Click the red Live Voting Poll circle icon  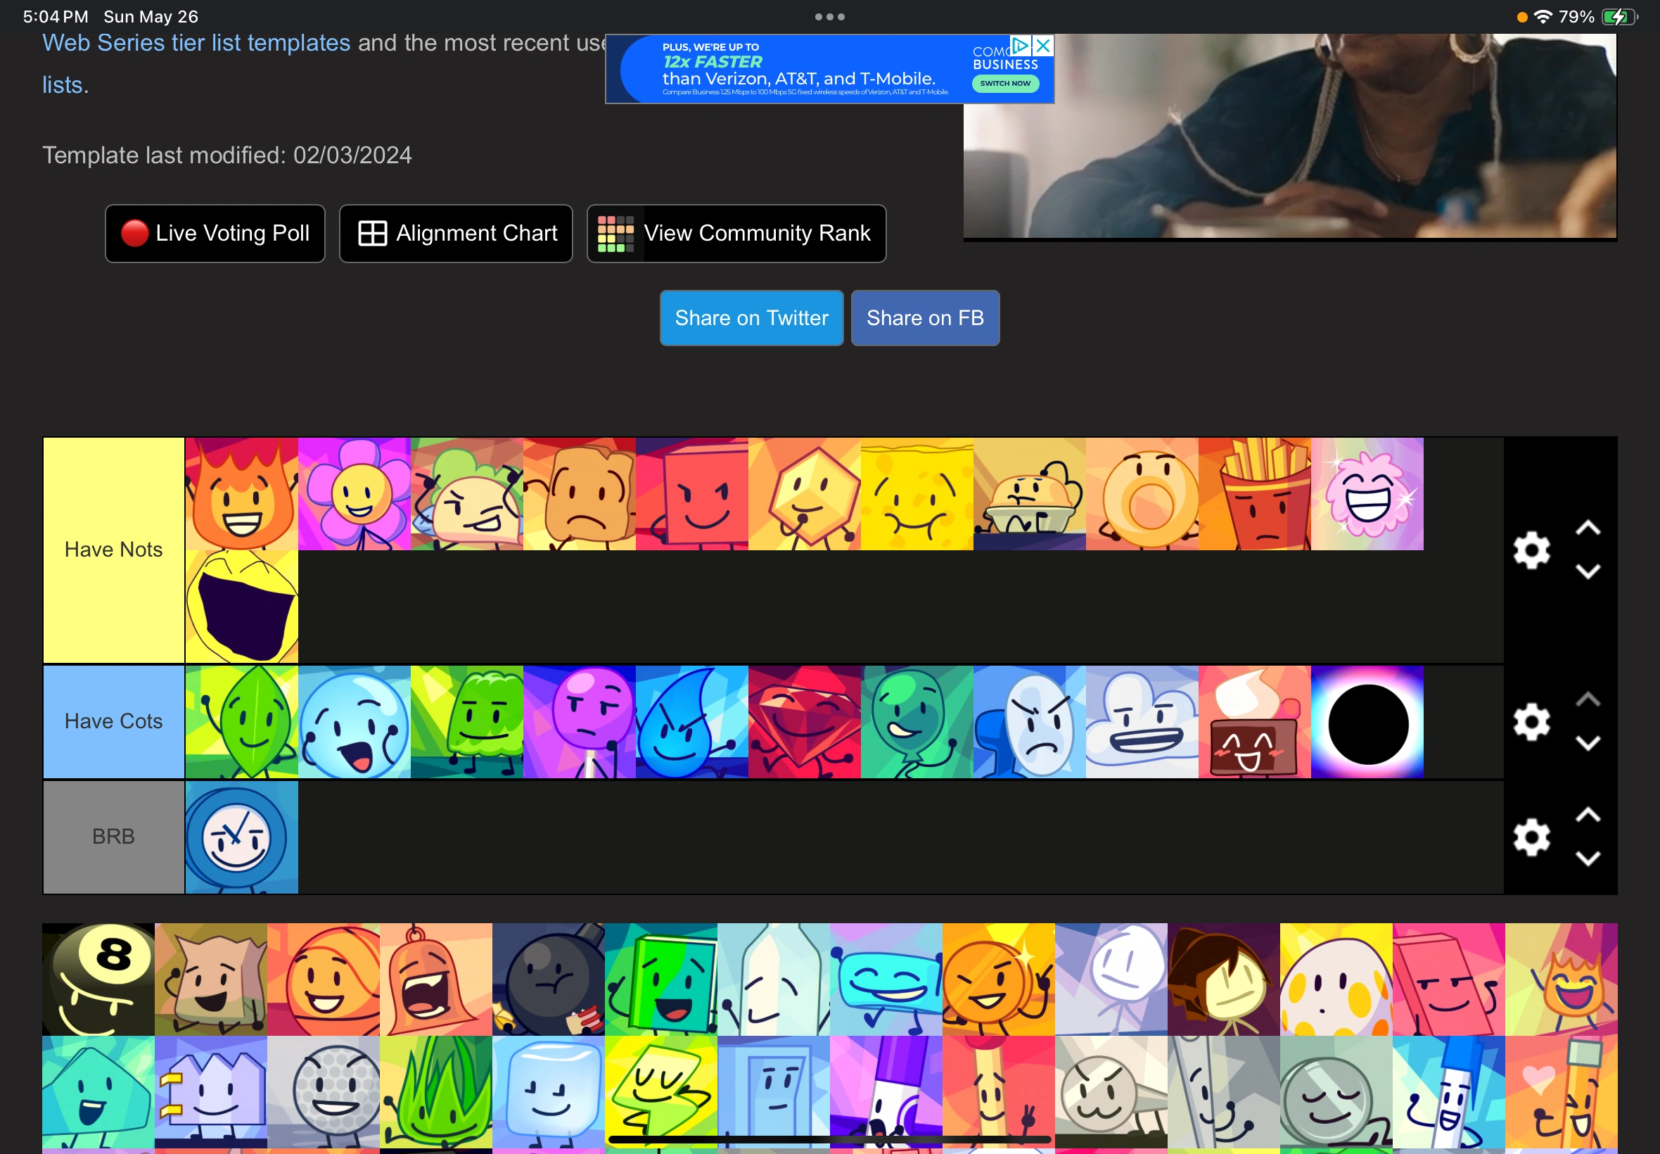click(134, 233)
